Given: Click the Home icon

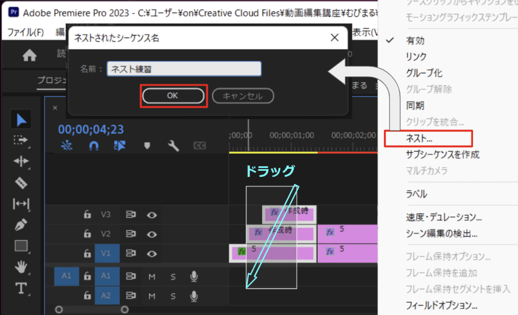Looking at the screenshot, I should coord(29,56).
